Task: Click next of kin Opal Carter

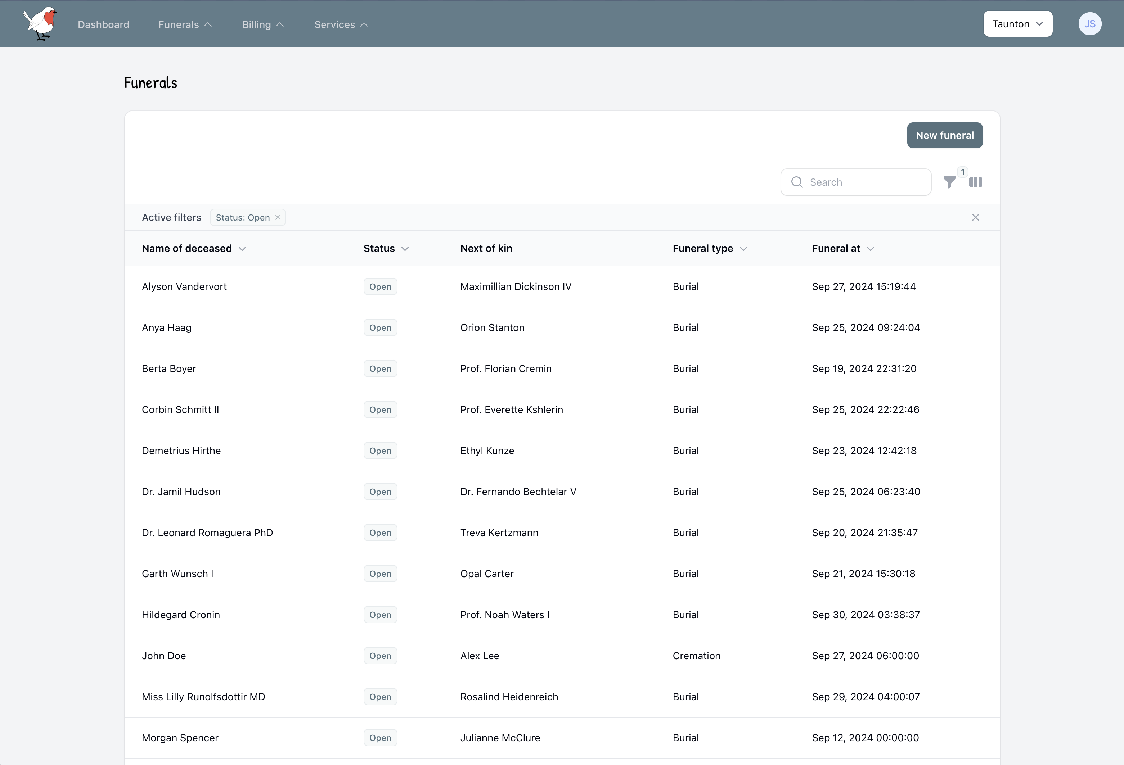Action: pos(486,574)
